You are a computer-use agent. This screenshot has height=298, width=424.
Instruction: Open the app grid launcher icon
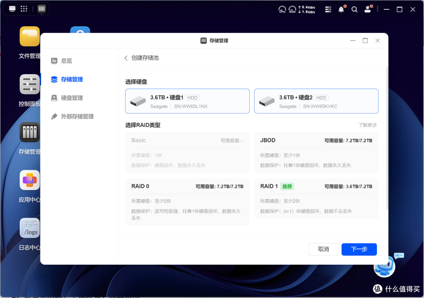24,9
